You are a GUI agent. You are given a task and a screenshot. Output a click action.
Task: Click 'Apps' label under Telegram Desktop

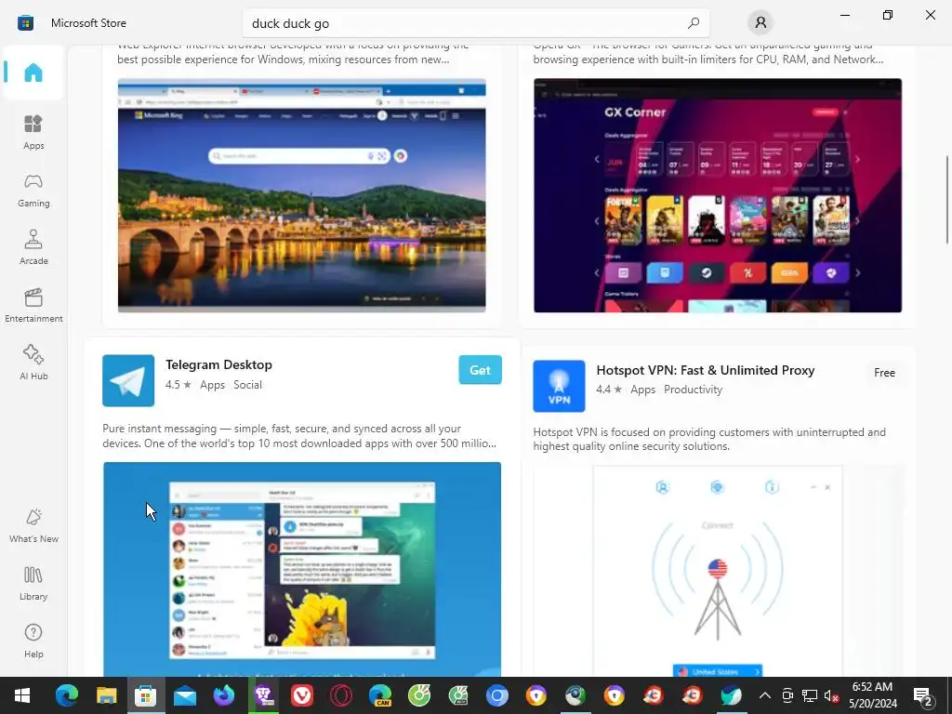[213, 385]
